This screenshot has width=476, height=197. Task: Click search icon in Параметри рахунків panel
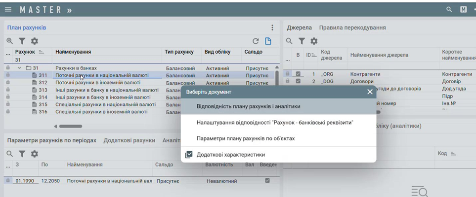(10, 154)
